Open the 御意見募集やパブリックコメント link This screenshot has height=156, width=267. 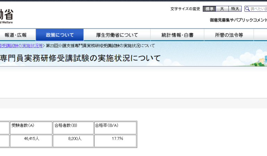point(238,20)
